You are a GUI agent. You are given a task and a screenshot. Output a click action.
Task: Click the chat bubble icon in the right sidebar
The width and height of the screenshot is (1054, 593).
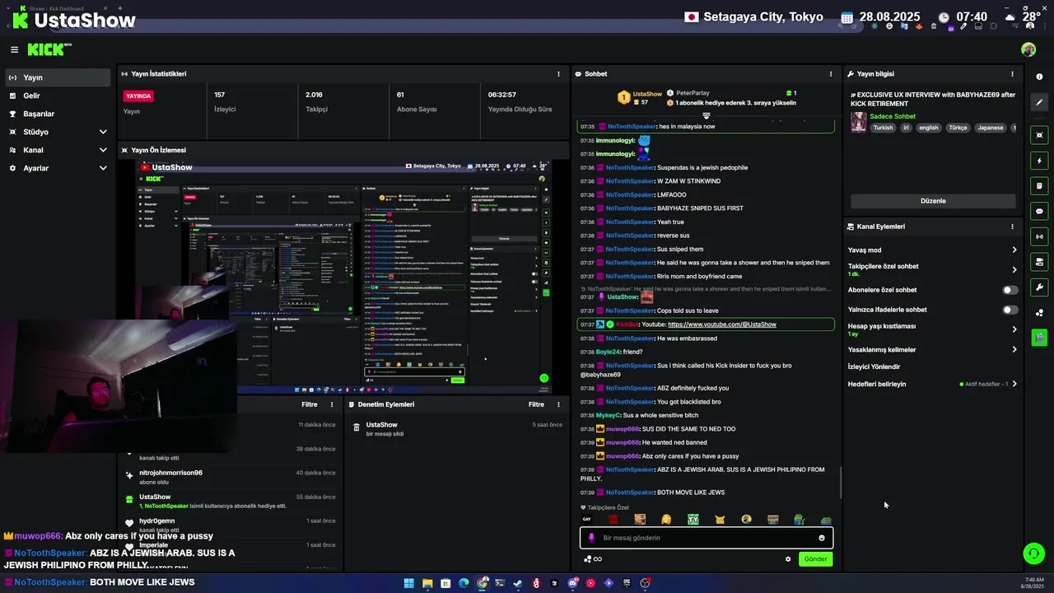click(1039, 212)
